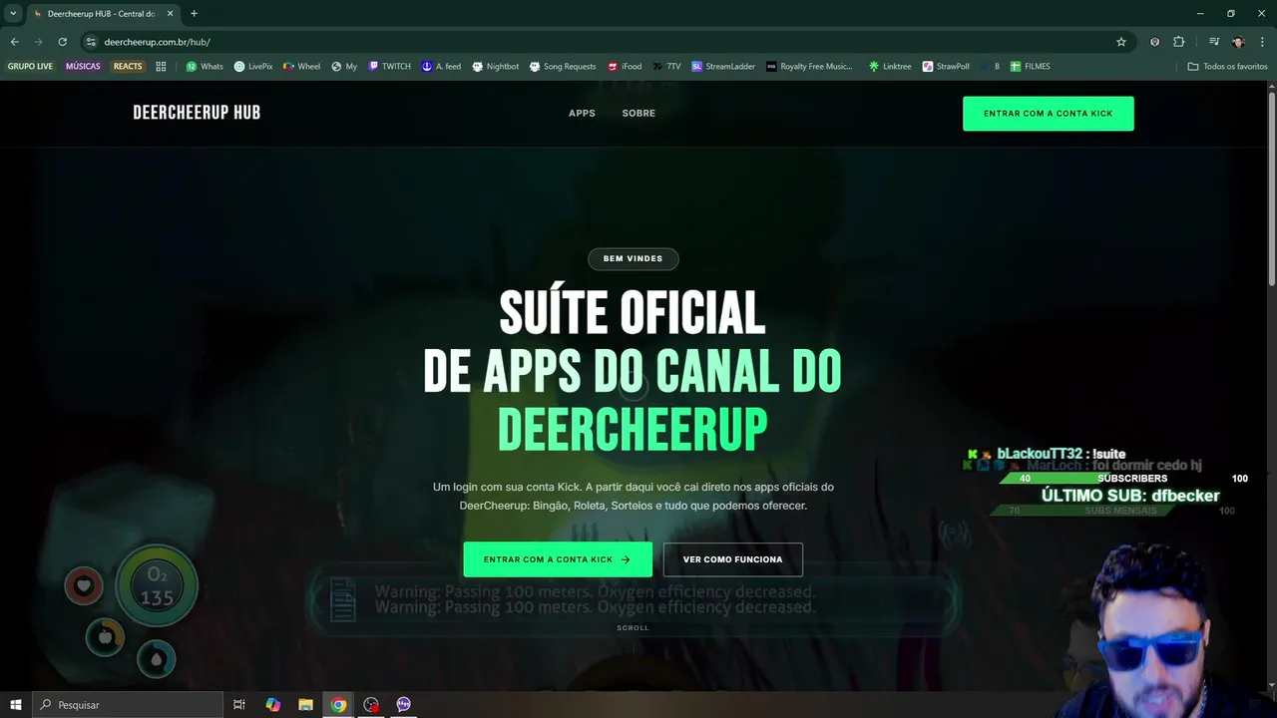Open the B bookmark
1277x718 pixels.
991,67
